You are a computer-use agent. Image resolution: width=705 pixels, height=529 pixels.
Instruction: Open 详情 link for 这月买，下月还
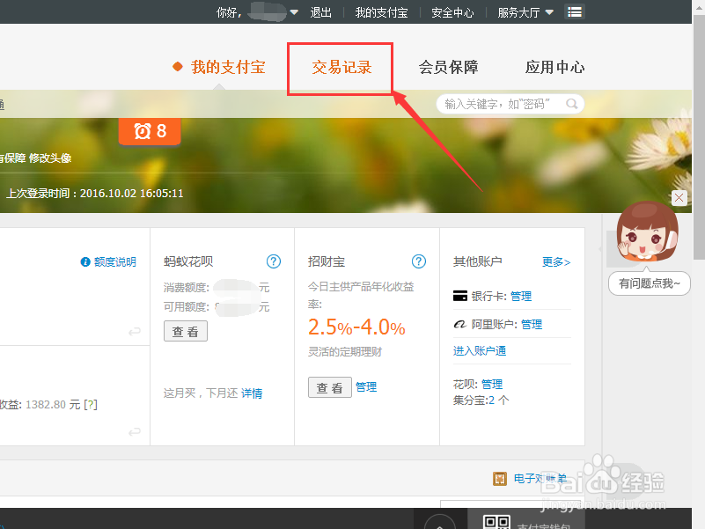tap(252, 393)
